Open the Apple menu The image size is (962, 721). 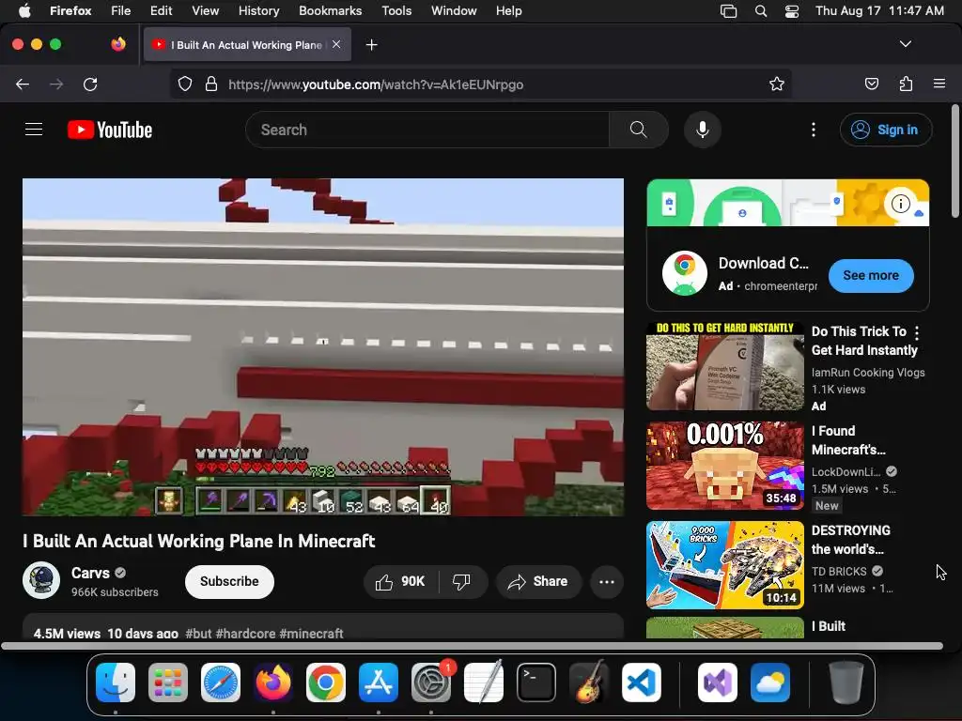[x=24, y=10]
